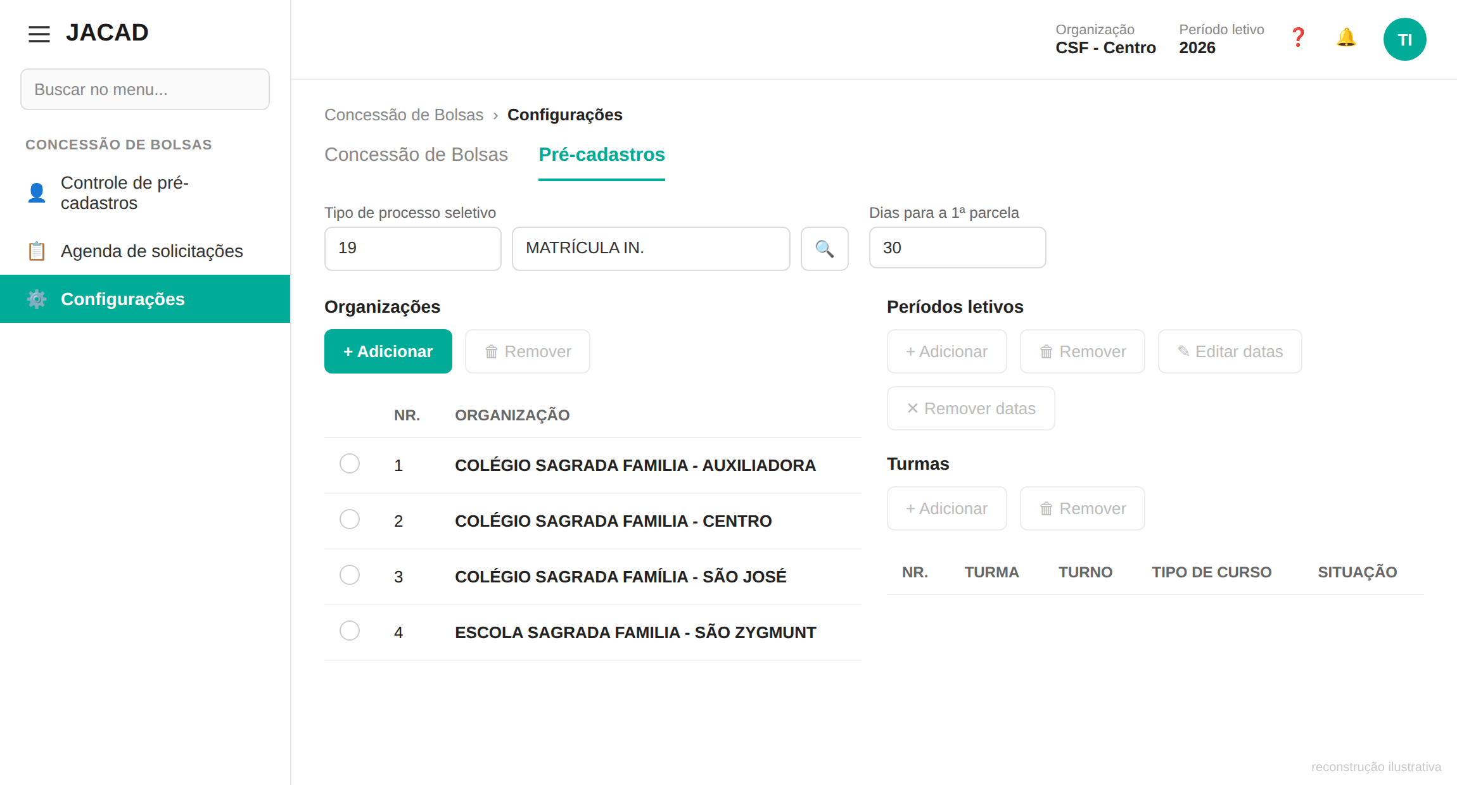Click the red help question mark icon
Screen dimensions: 1457x785
point(1298,38)
